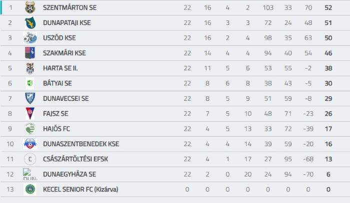Click the Császártöltési placeholder C icon
The image size is (350, 203).
tap(30, 159)
